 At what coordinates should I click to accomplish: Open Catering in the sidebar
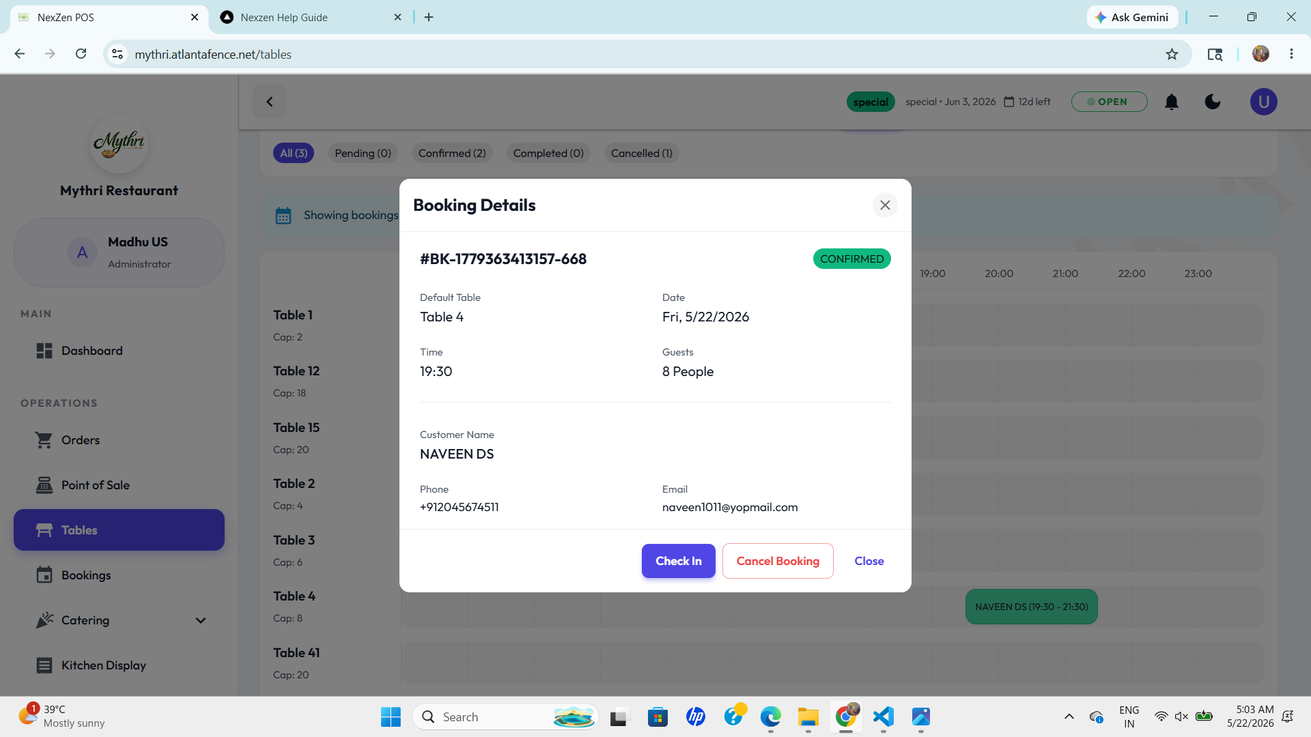pyautogui.click(x=119, y=620)
